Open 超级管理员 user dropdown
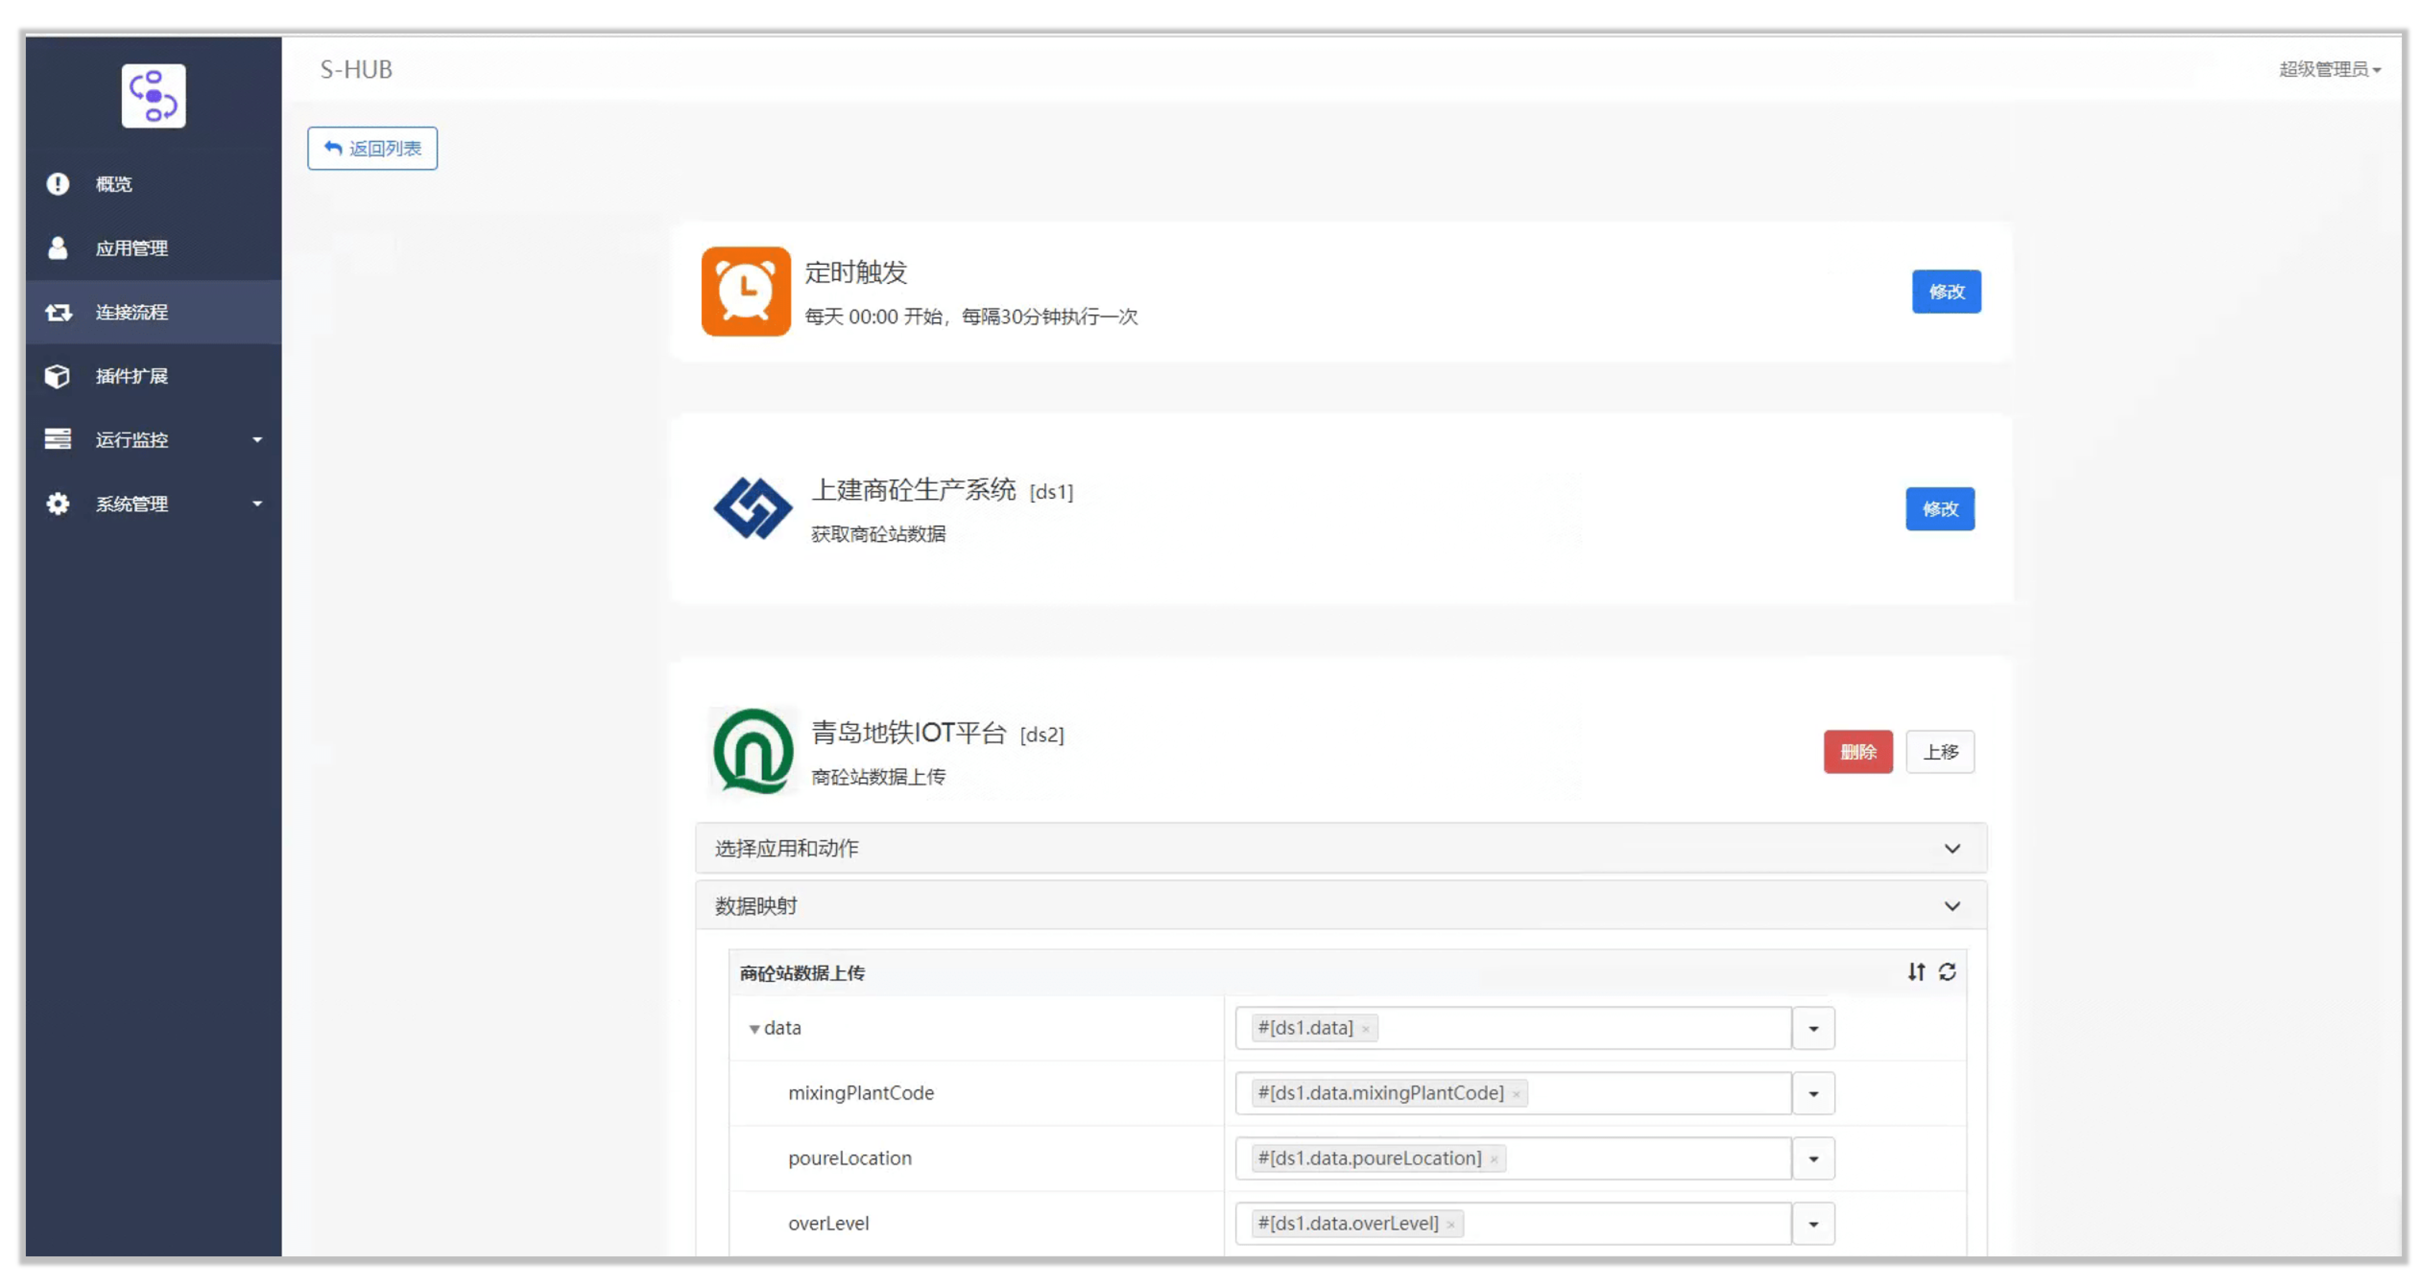 2329,69
